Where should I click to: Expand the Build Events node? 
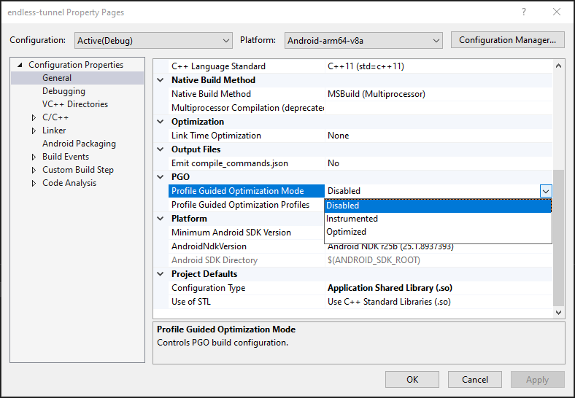click(x=34, y=157)
